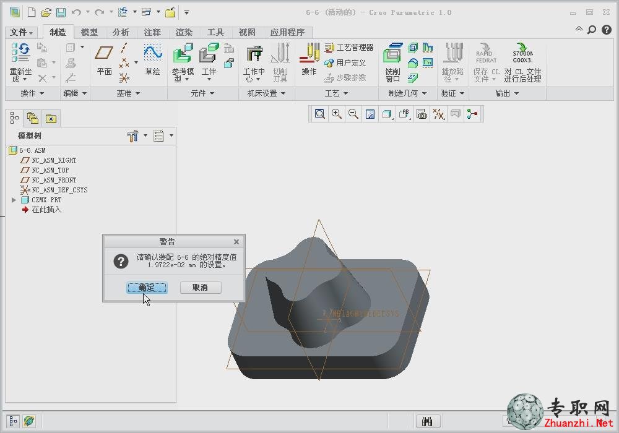Expand the 元件 (Component) group dropdown

pos(202,93)
